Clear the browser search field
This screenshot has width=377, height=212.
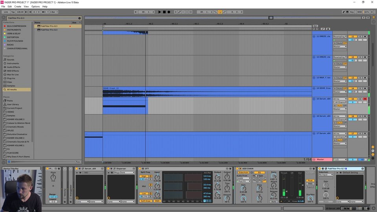click(79, 18)
